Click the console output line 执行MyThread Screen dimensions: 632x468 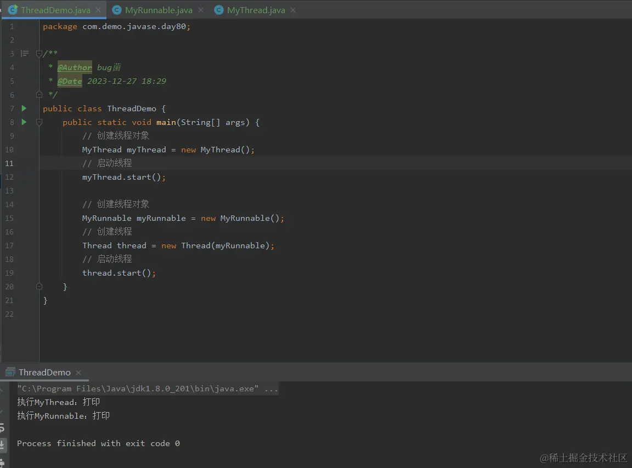tap(59, 402)
